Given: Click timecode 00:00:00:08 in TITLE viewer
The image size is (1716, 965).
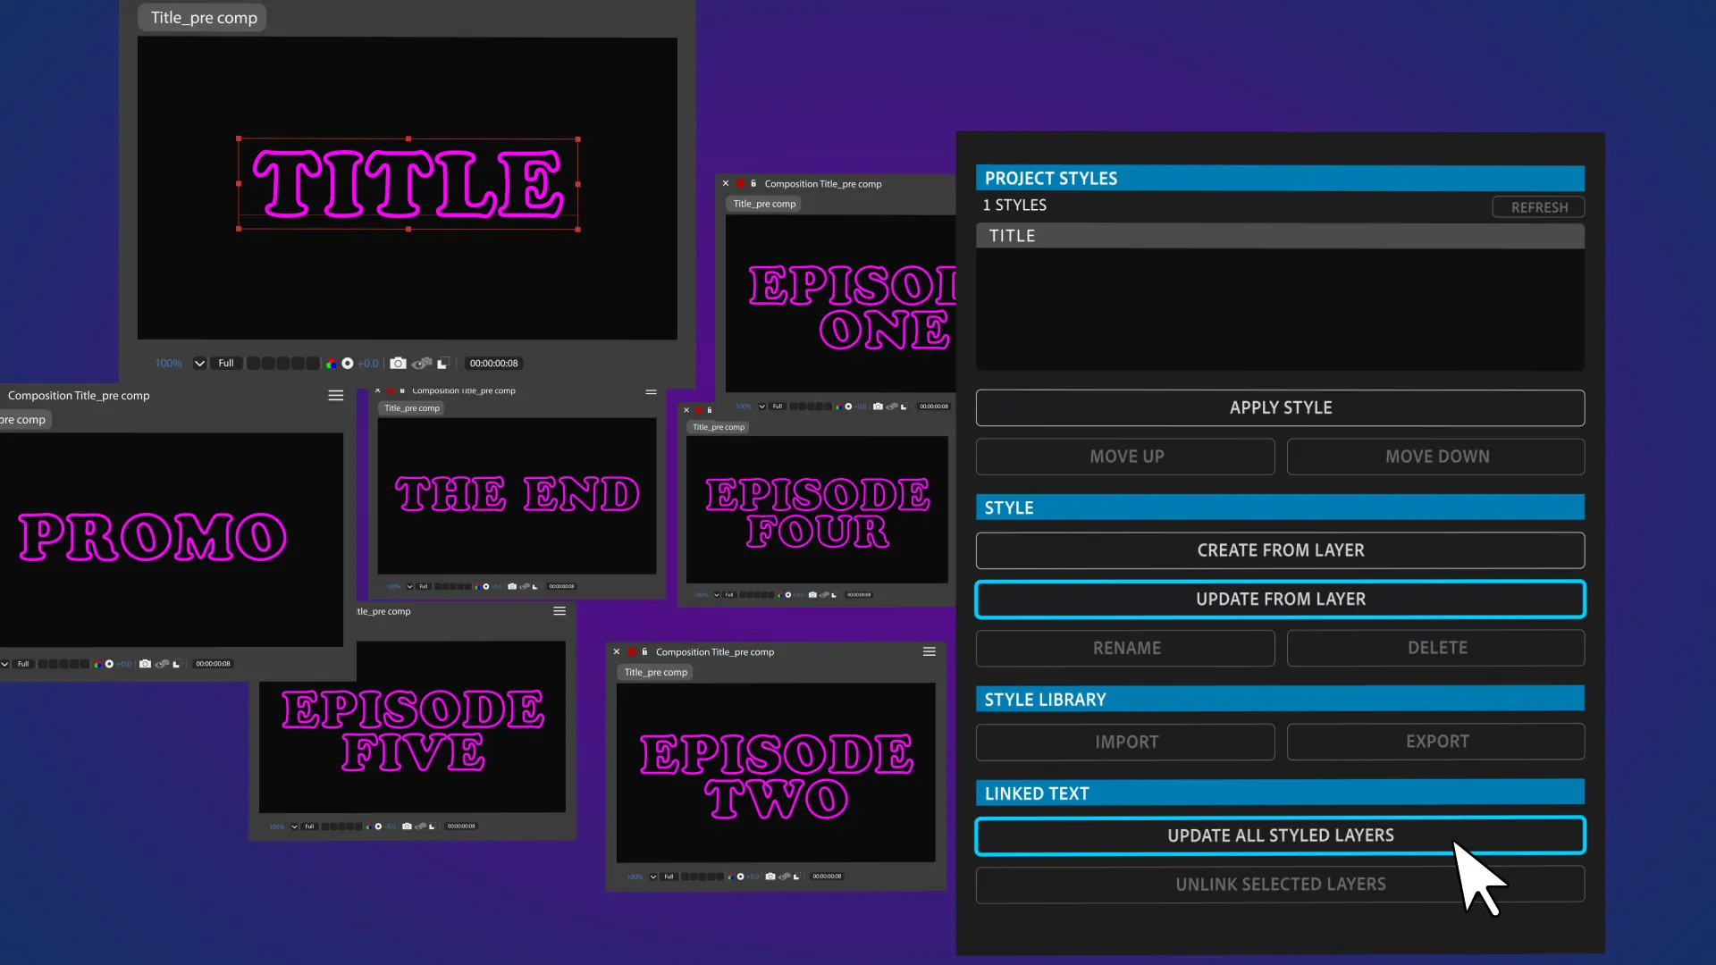Looking at the screenshot, I should 493,364.
